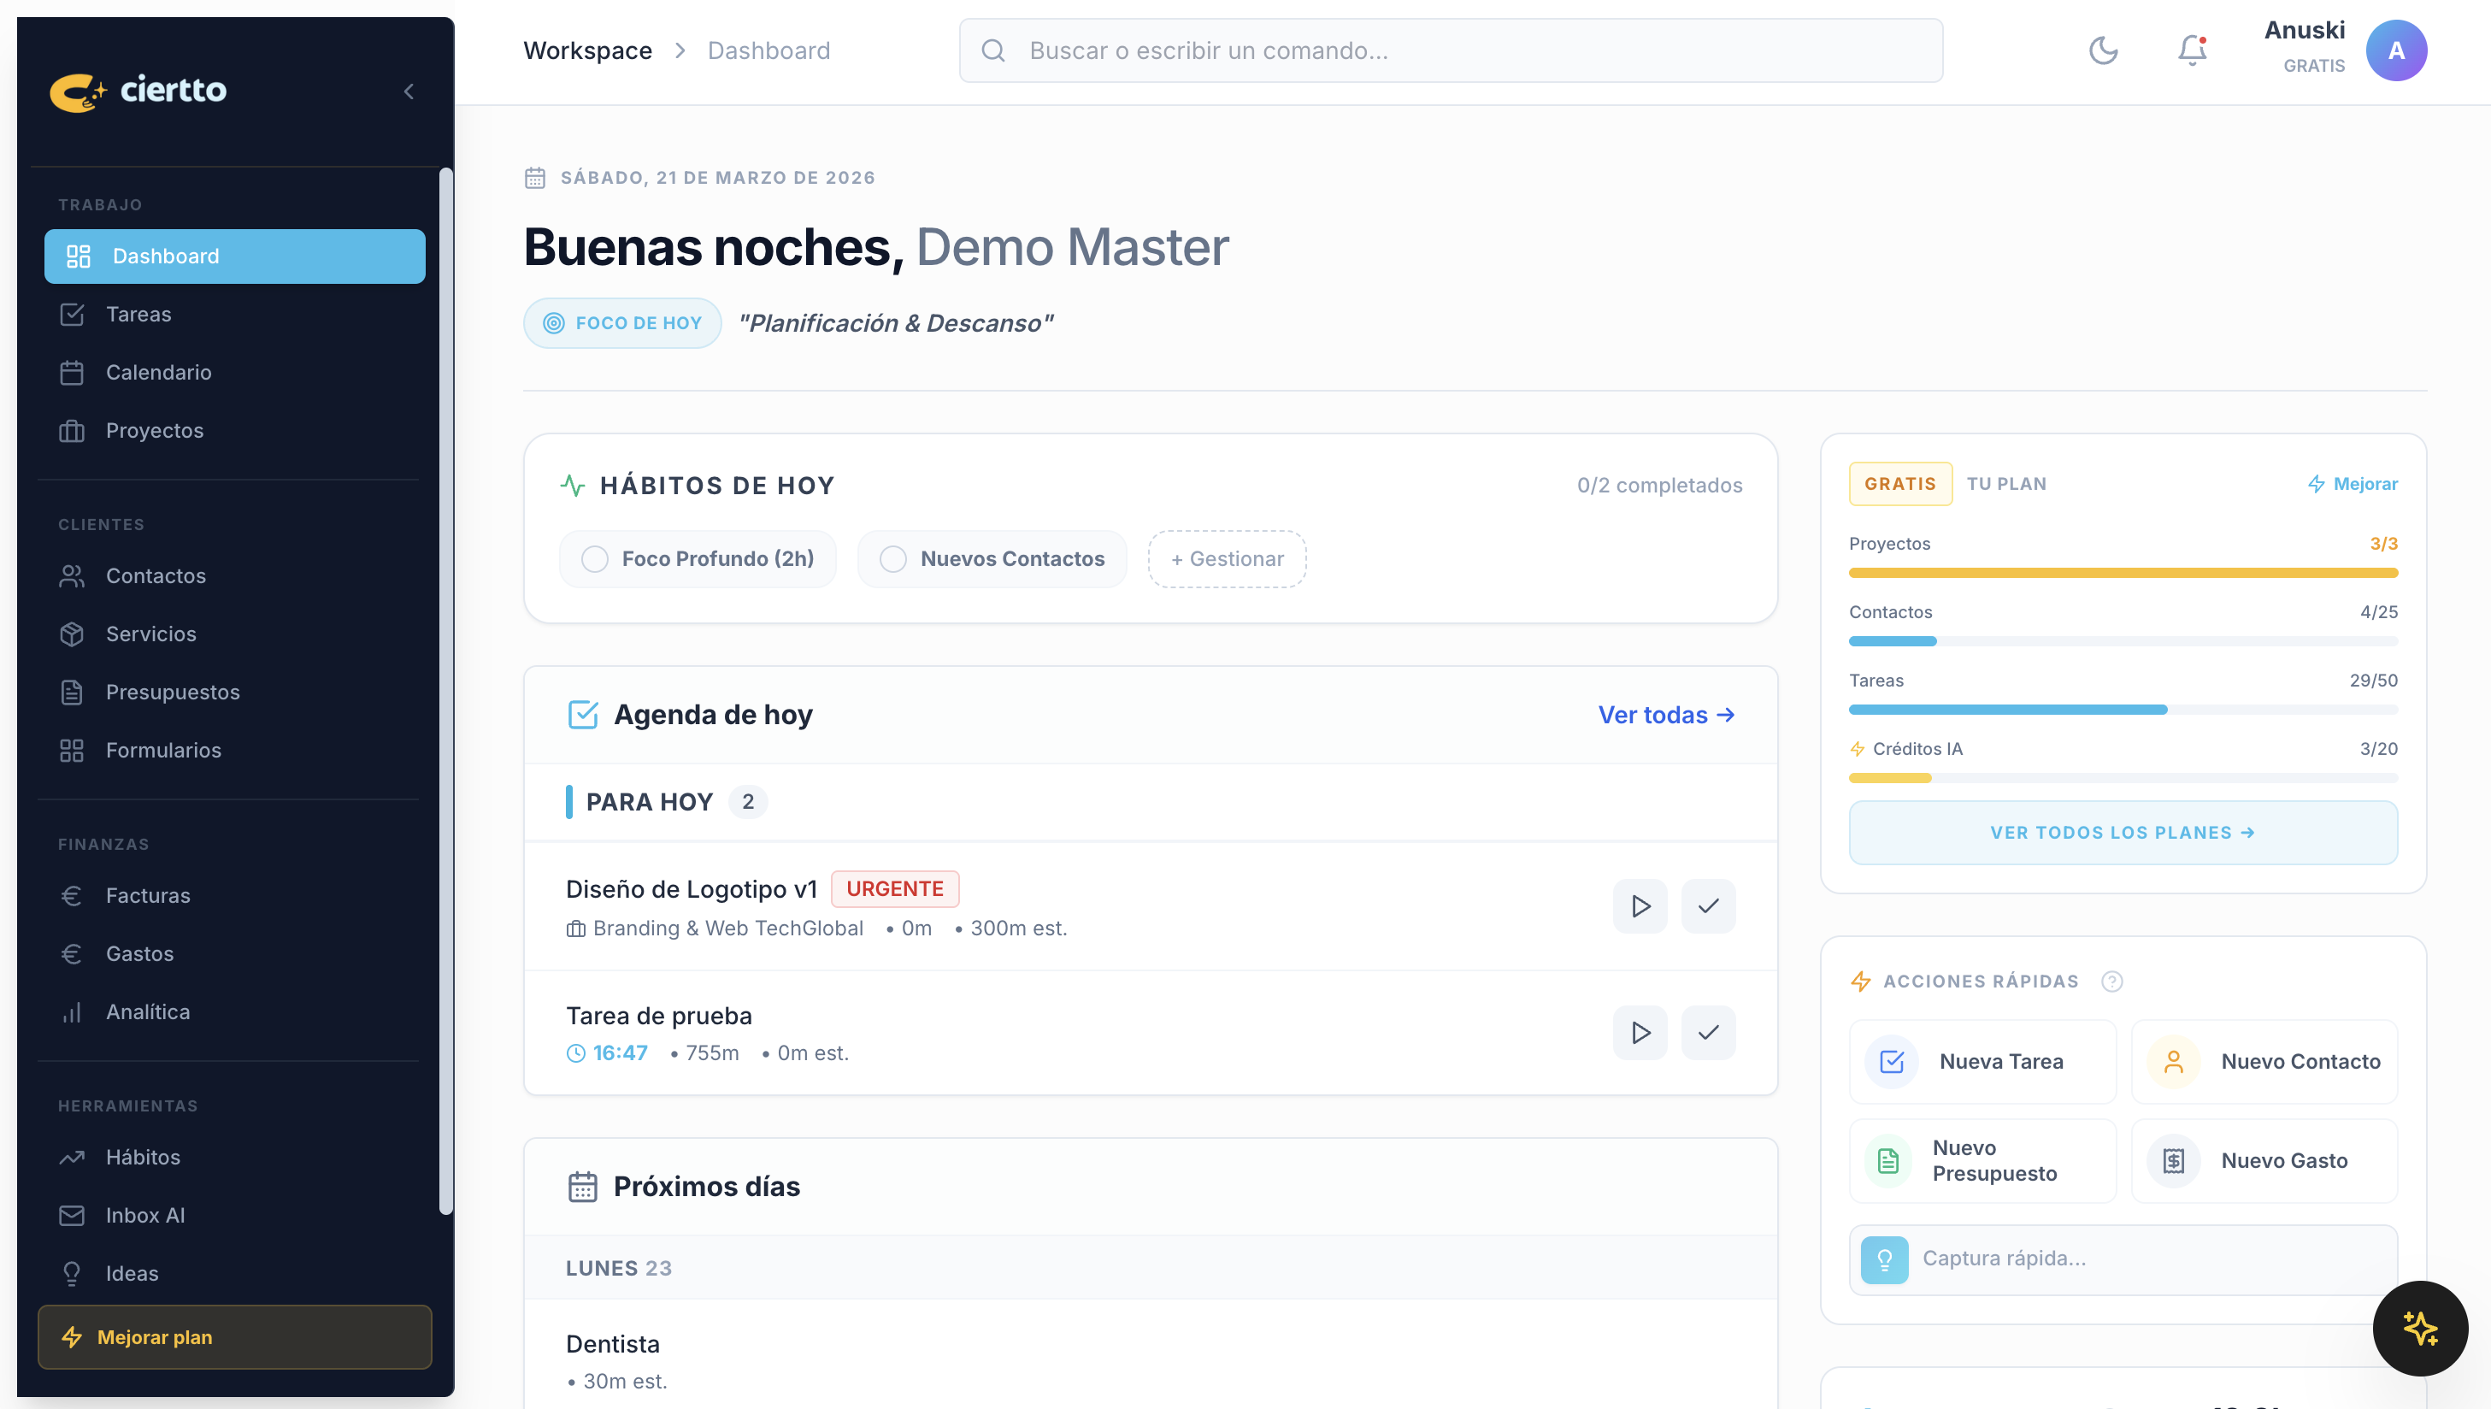
Task: Toggle dark mode with the moon icon
Action: 2103,50
